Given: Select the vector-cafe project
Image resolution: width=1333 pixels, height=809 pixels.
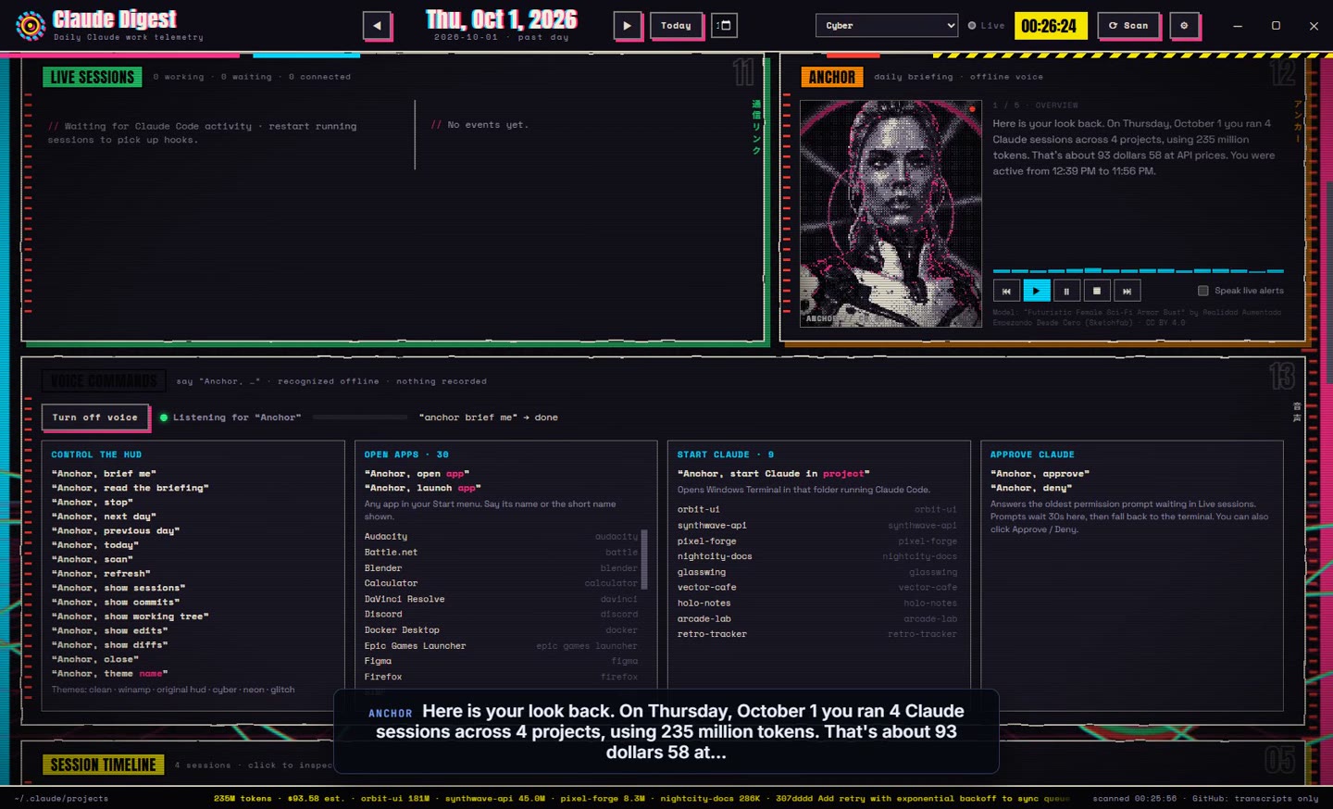Looking at the screenshot, I should (817, 588).
